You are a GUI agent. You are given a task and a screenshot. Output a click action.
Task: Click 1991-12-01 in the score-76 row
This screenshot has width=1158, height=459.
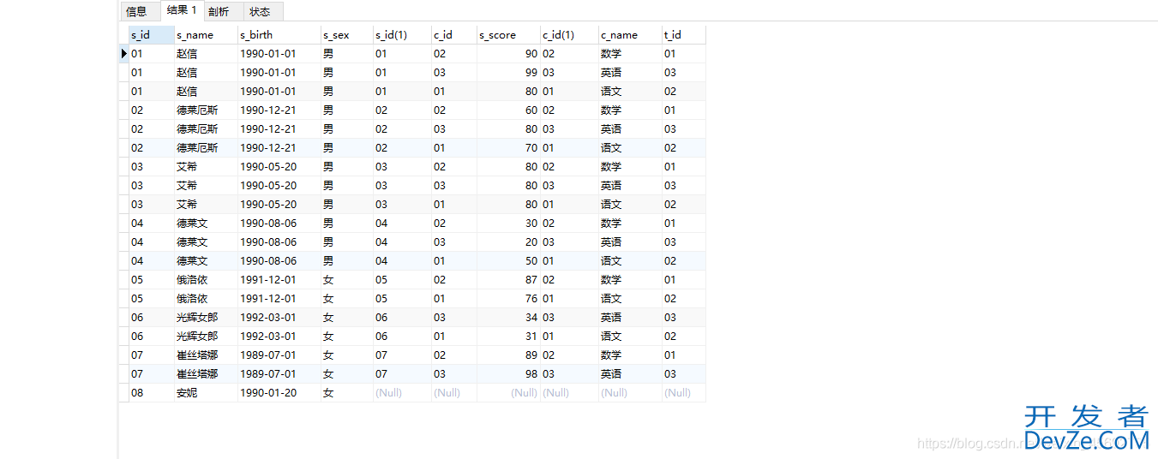268,299
